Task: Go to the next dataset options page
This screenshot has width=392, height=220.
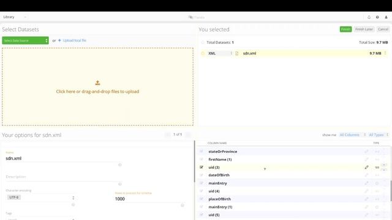Action: 188,134
